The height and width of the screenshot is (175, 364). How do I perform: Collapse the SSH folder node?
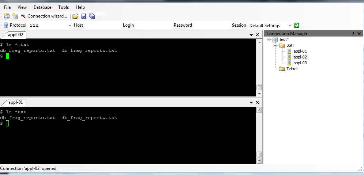coord(275,45)
